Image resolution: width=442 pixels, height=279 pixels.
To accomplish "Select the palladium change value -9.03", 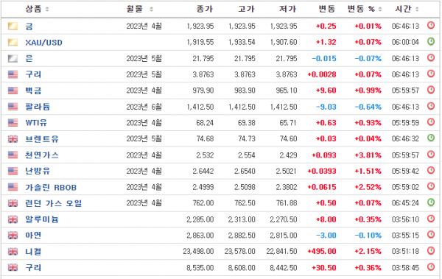I will [326, 107].
